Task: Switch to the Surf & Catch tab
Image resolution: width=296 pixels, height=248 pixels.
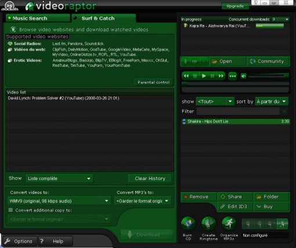Action: coord(103,18)
